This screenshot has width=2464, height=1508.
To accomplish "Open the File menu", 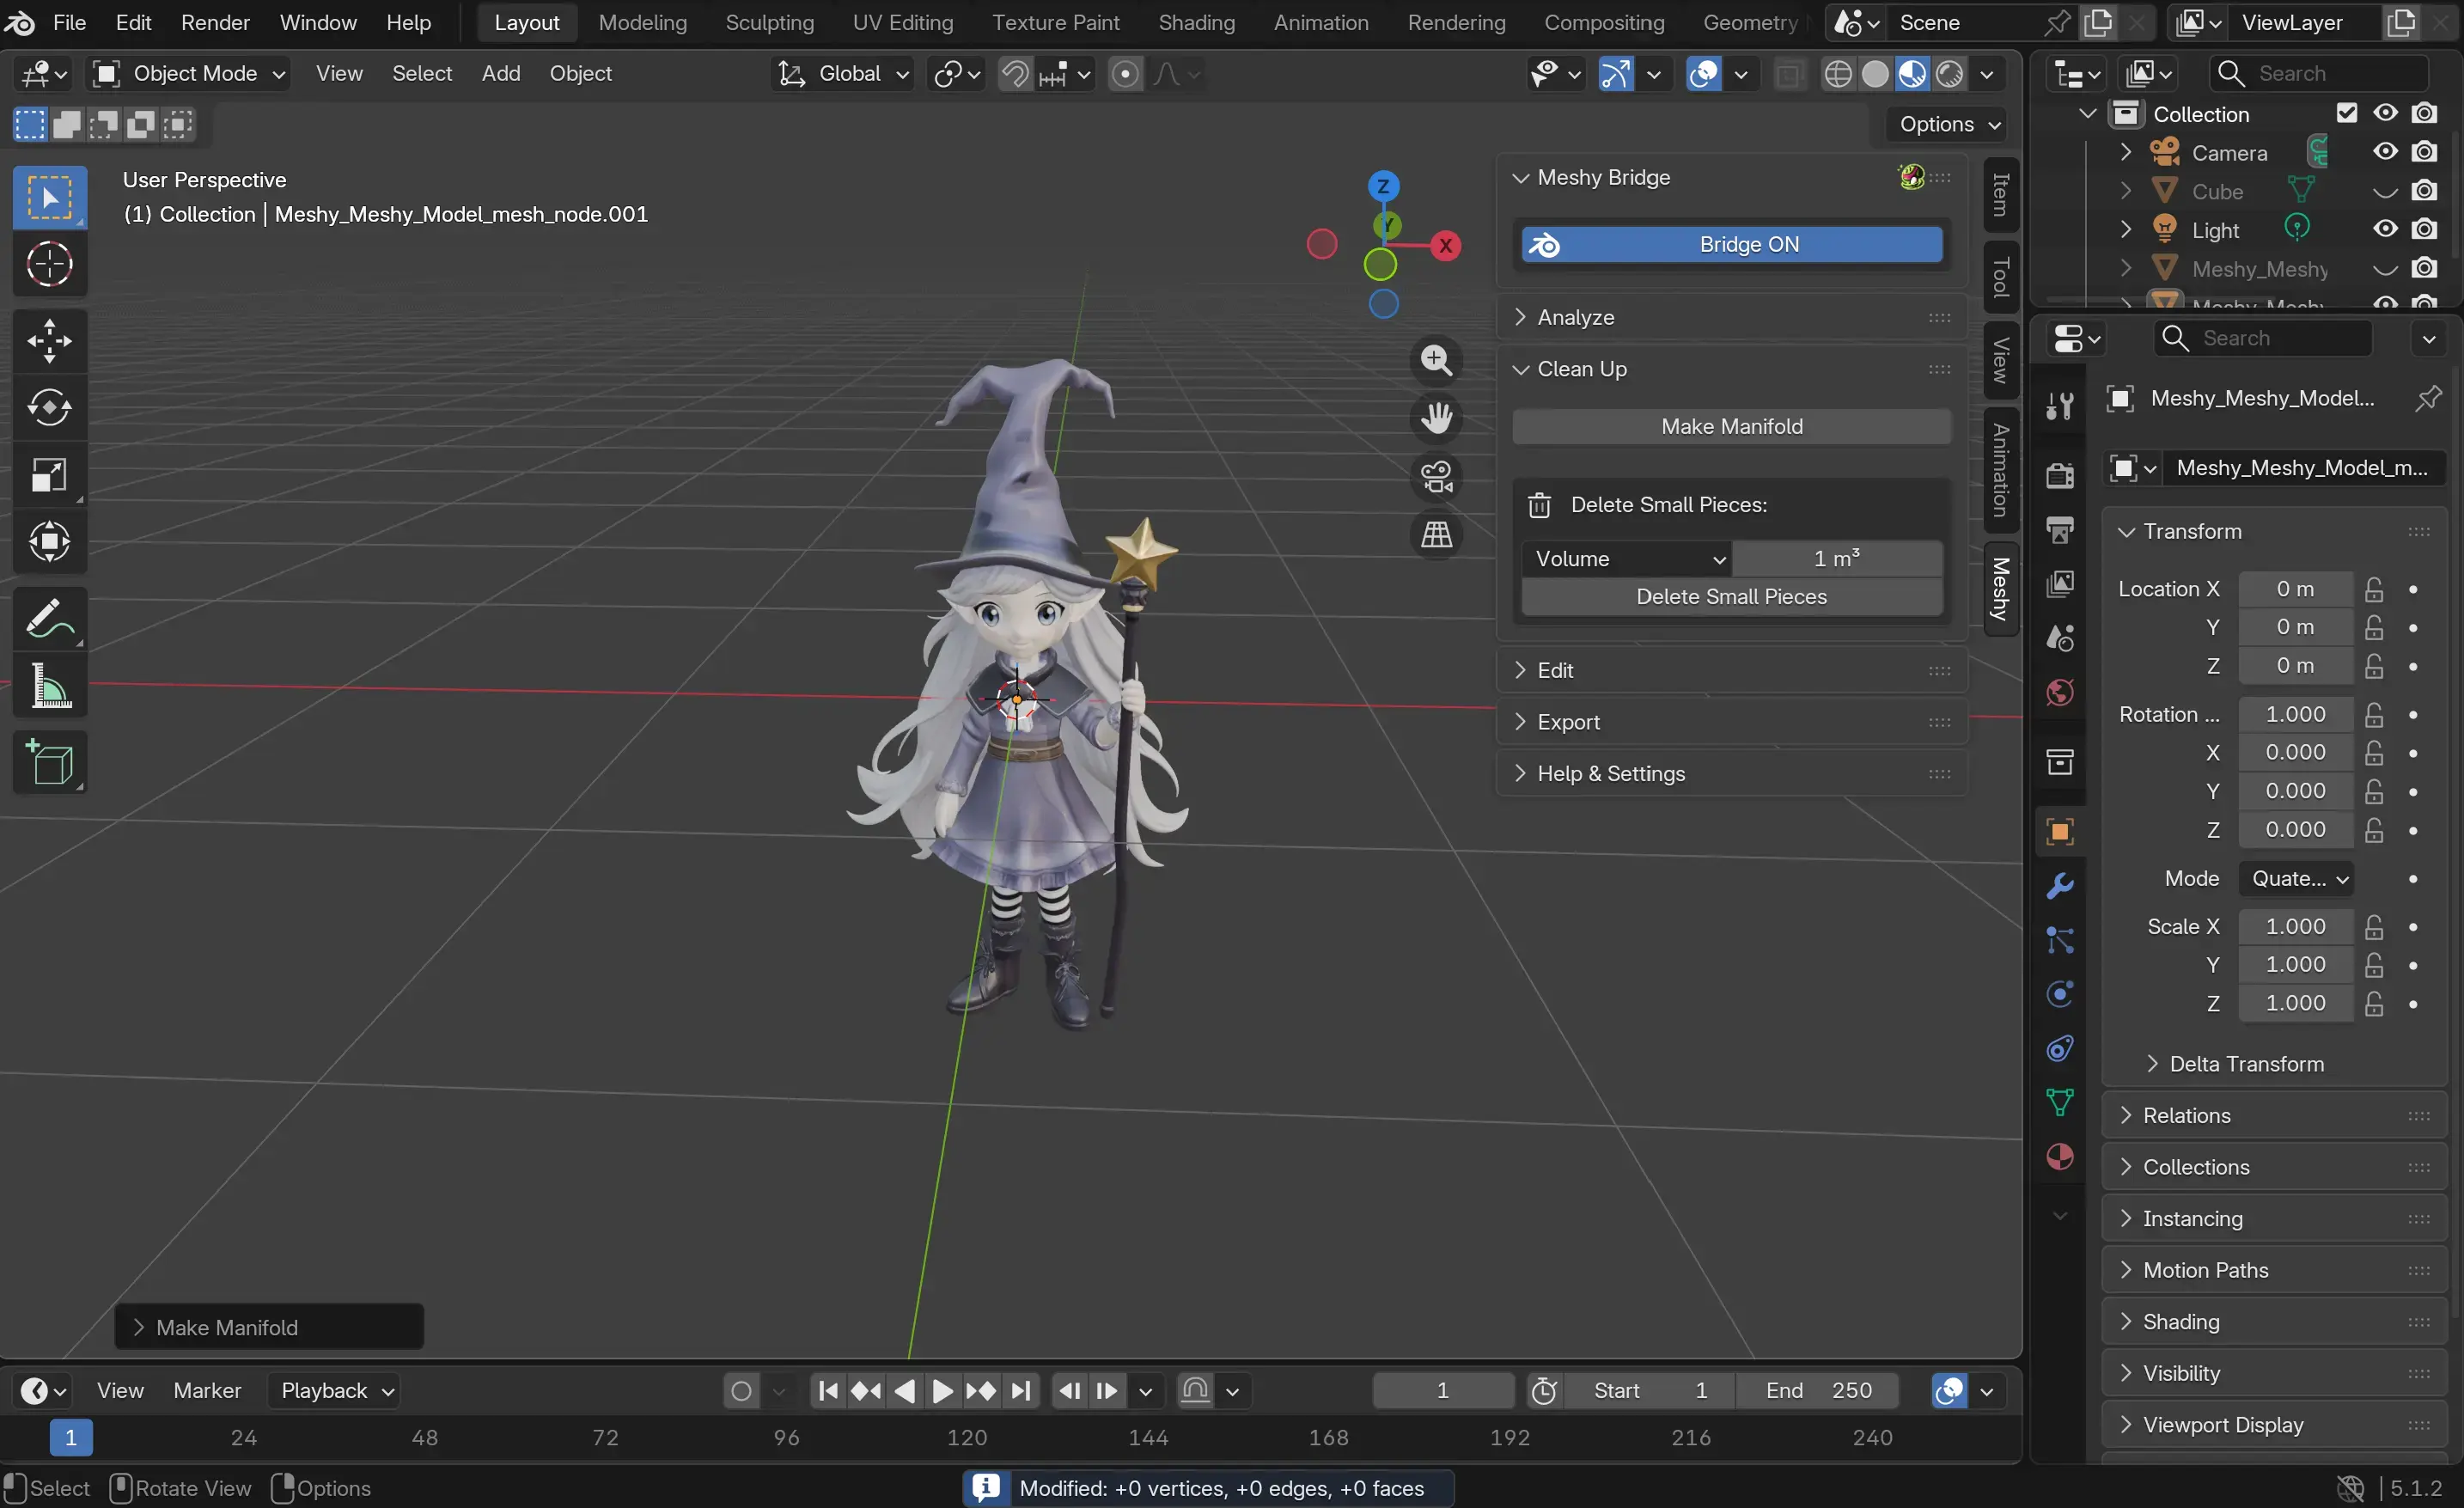I will point(69,22).
